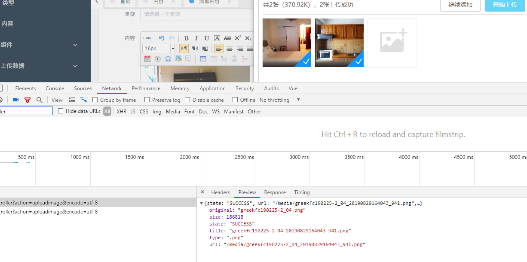The image size is (527, 262).
Task: Open search with the magnifier icon
Action: click(x=40, y=100)
